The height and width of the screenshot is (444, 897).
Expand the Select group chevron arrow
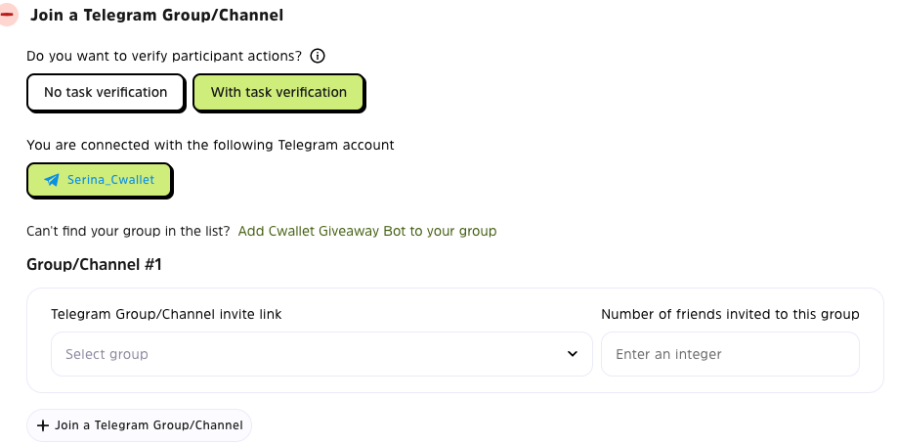573,354
